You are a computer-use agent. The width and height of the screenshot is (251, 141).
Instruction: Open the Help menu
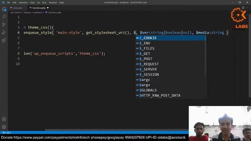pos(62,3)
